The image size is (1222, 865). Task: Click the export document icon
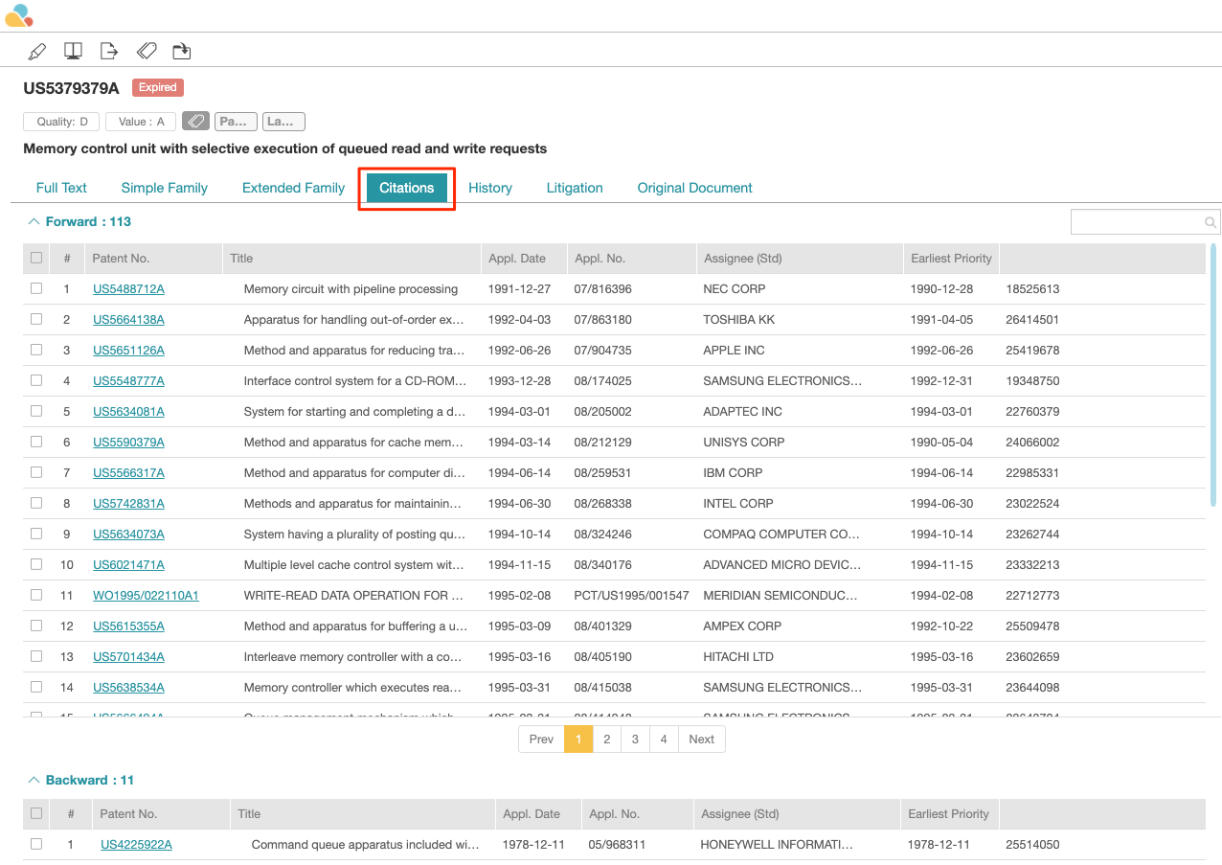point(108,51)
